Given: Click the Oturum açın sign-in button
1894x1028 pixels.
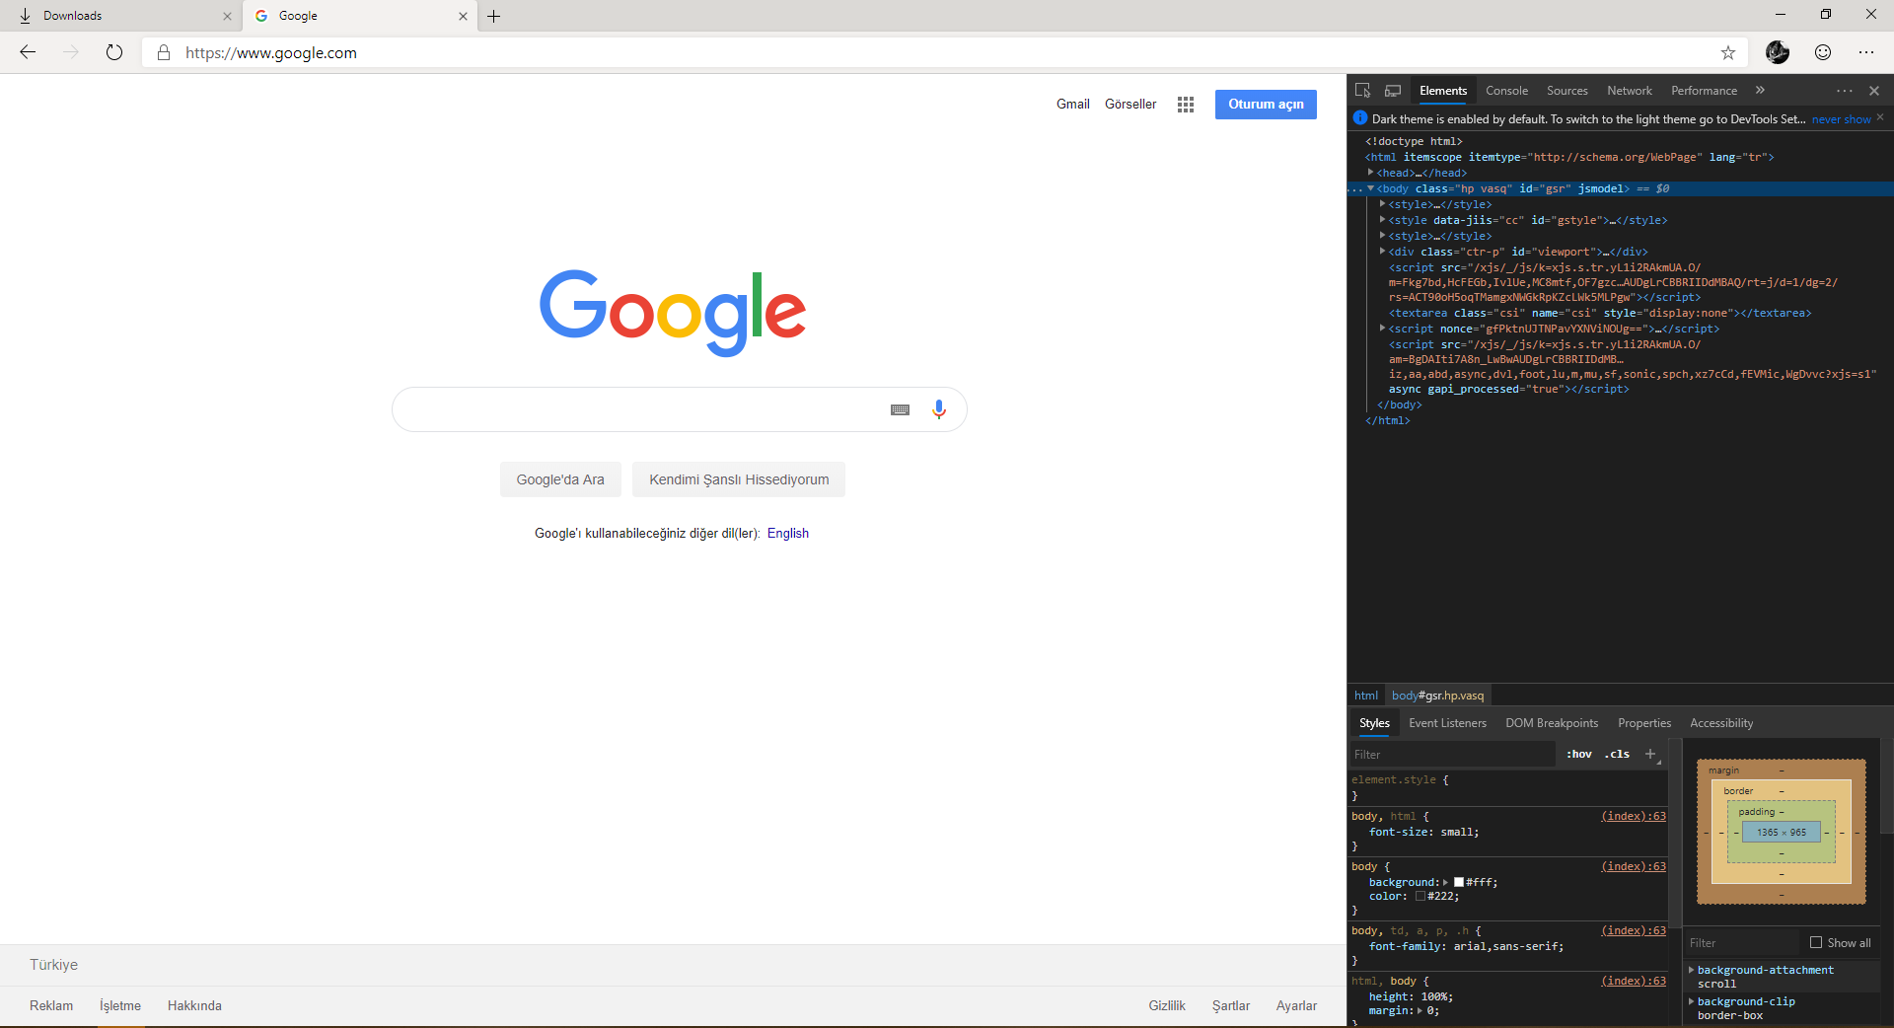Looking at the screenshot, I should (x=1266, y=105).
